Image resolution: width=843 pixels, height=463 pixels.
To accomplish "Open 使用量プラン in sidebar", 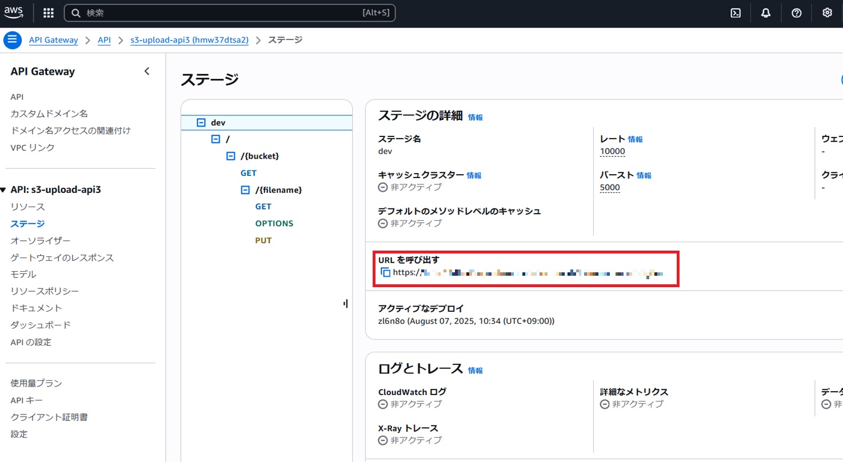I will pos(37,384).
